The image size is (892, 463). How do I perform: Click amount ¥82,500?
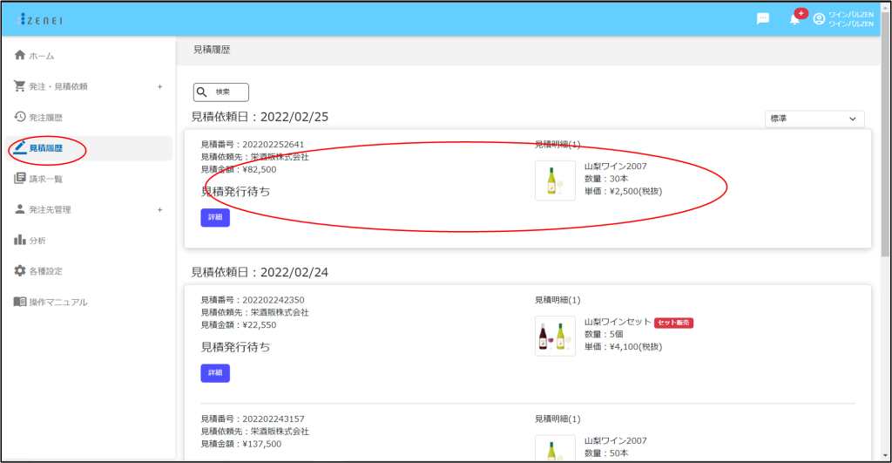point(260,169)
